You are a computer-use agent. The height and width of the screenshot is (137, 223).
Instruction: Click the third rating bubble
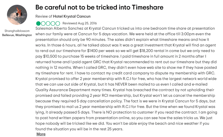48,23
